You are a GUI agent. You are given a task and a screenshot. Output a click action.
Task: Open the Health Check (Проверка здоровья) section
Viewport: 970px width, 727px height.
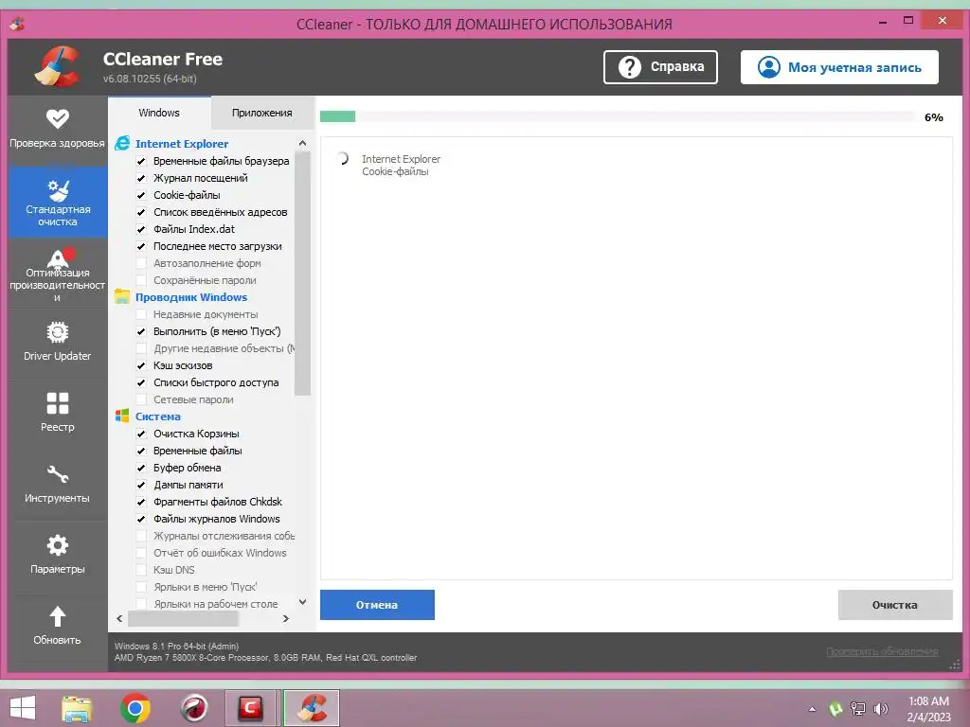pyautogui.click(x=58, y=131)
